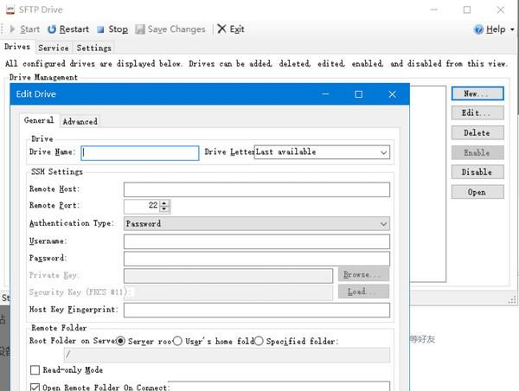Click the Browse... button for Private Key

[x=363, y=274]
